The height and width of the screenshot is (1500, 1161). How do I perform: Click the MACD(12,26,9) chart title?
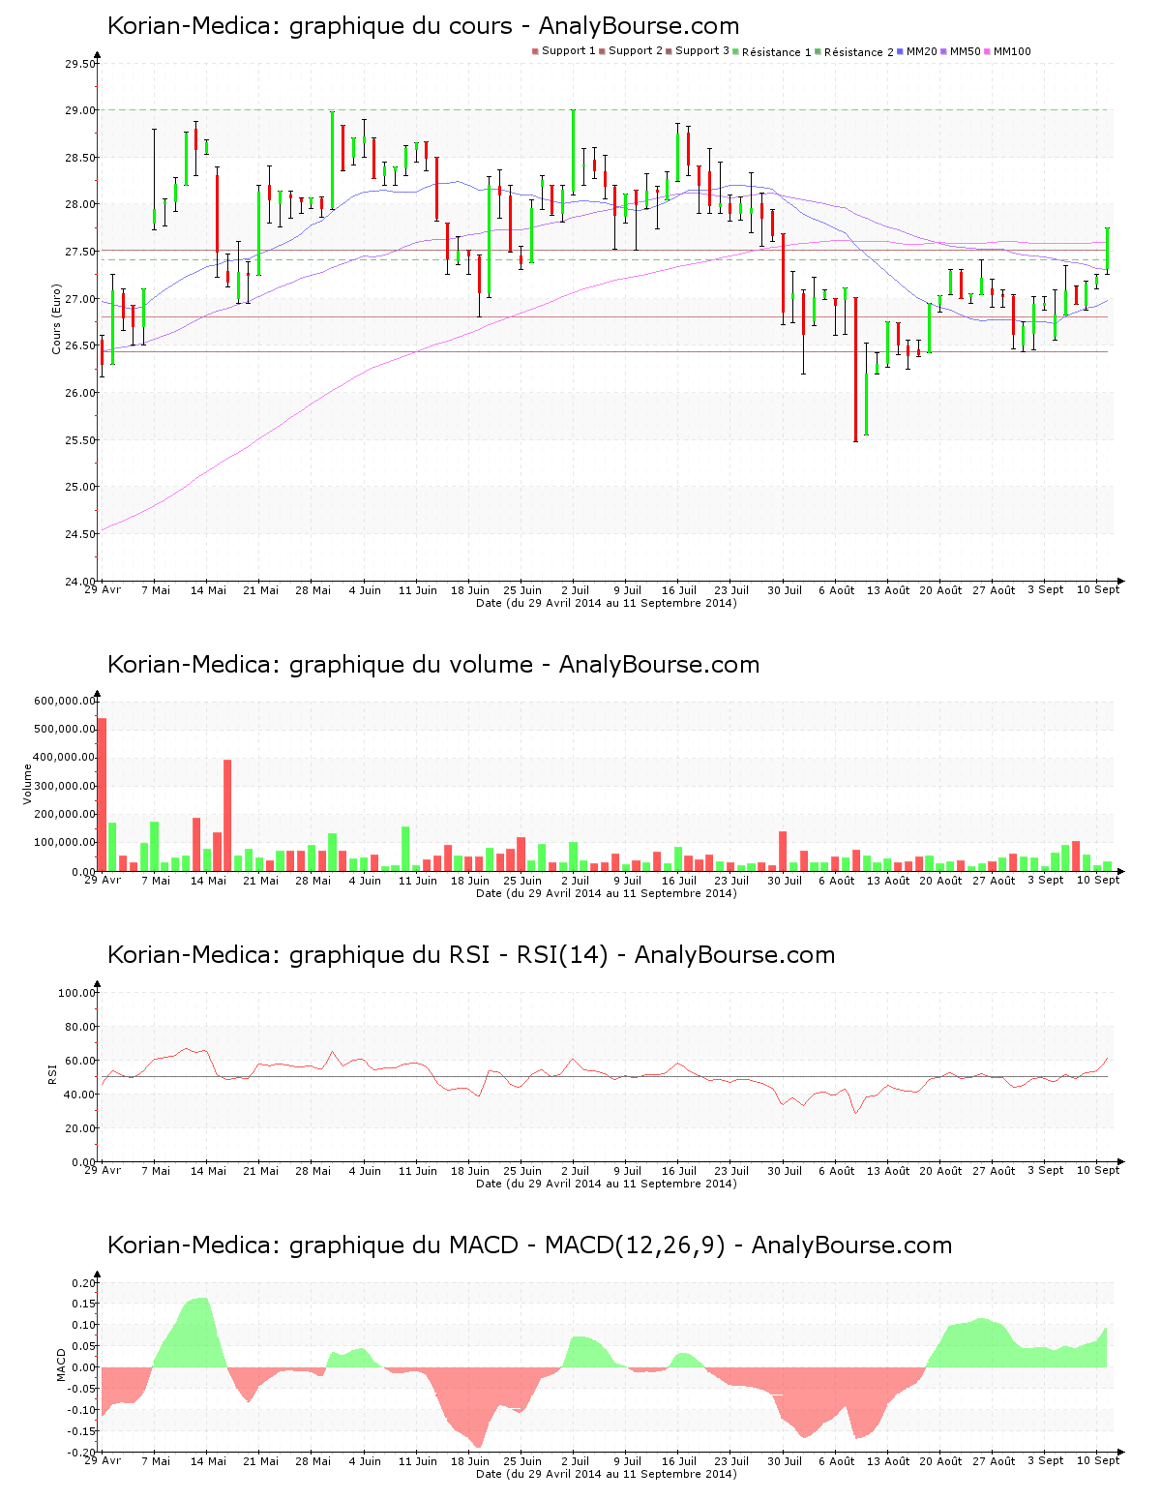coord(529,1245)
